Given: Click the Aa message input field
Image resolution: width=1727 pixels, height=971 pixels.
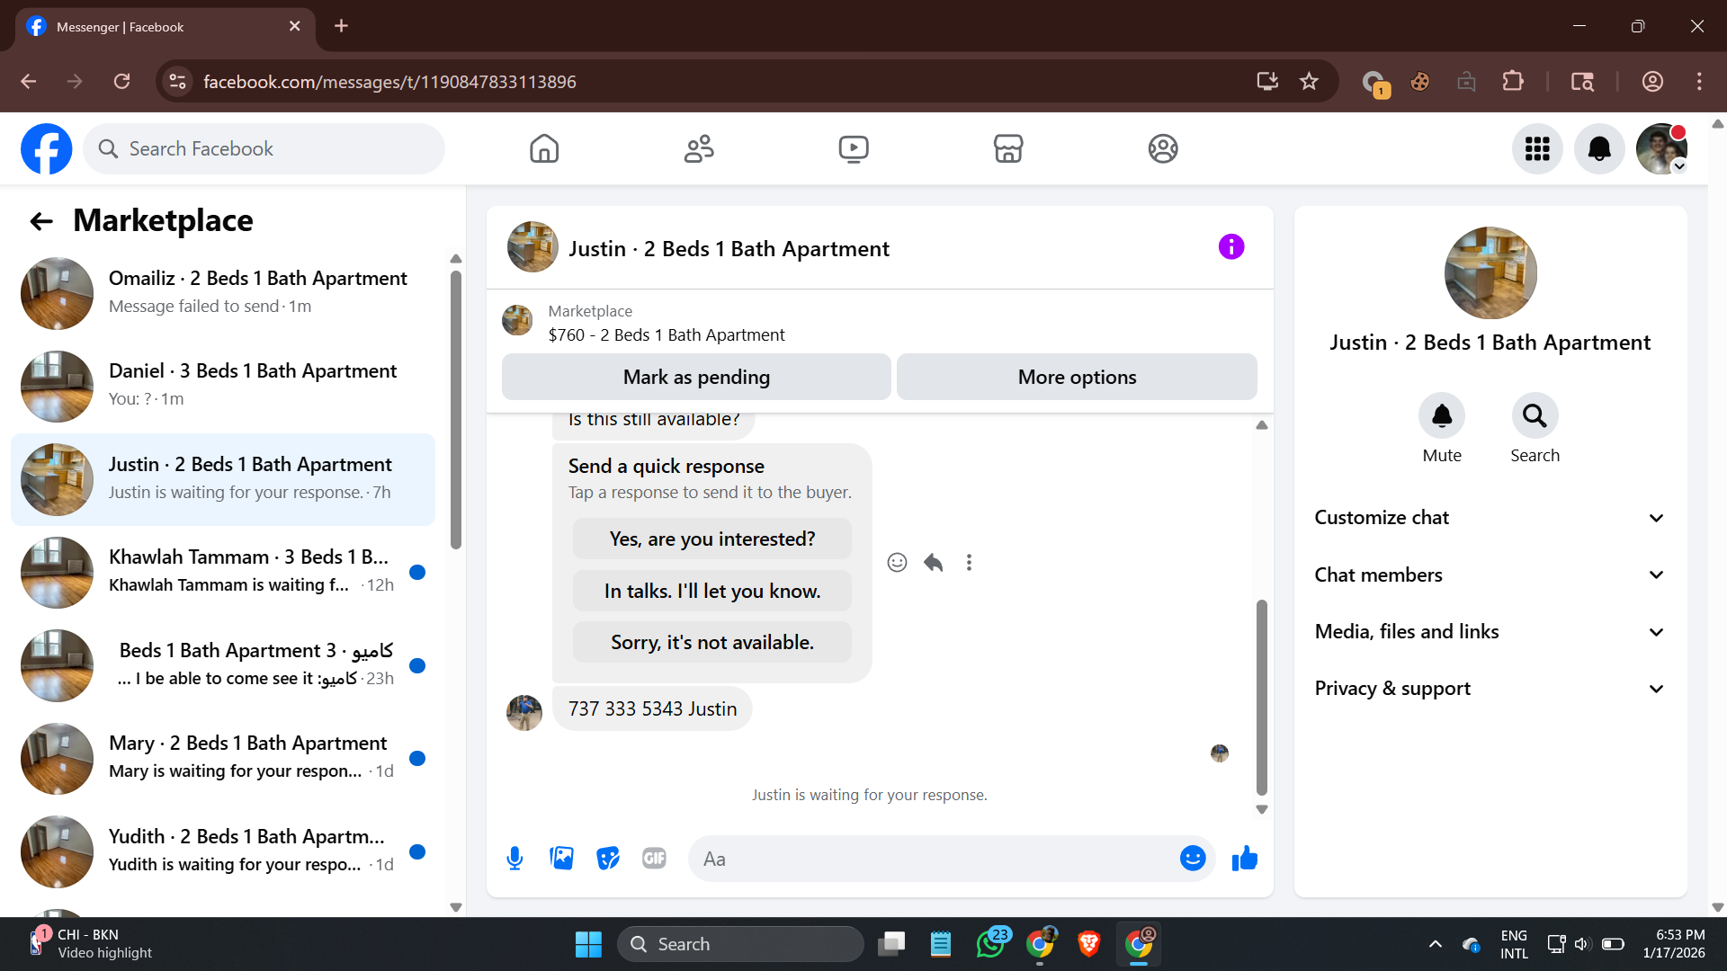Looking at the screenshot, I should point(935,859).
